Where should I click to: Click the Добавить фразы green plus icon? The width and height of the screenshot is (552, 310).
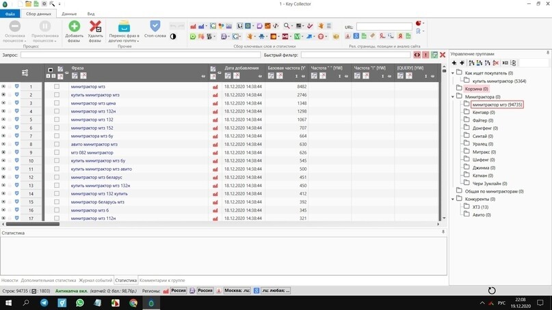tap(74, 27)
